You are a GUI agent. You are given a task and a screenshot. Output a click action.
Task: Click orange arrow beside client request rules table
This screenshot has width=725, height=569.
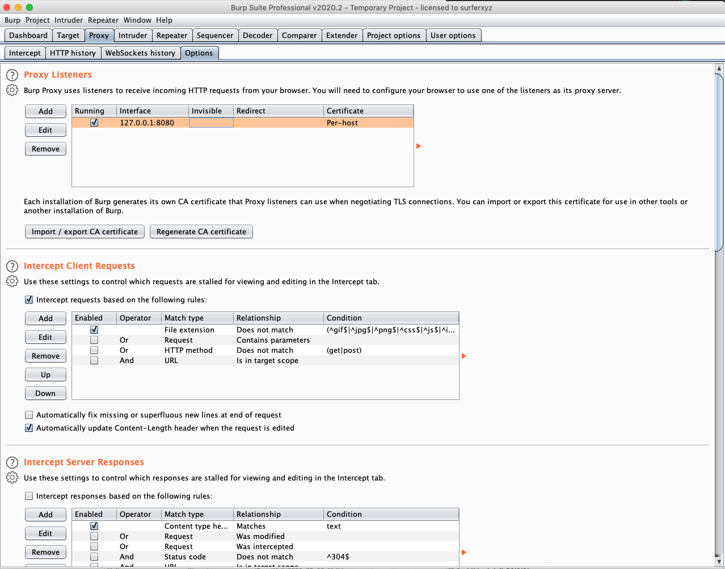pos(464,356)
